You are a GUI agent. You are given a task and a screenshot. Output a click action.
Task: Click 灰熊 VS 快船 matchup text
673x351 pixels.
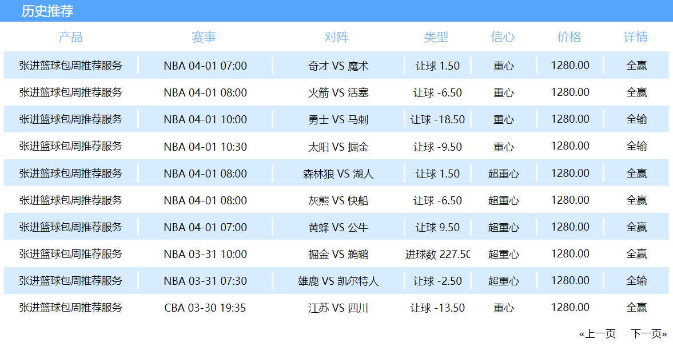[338, 200]
